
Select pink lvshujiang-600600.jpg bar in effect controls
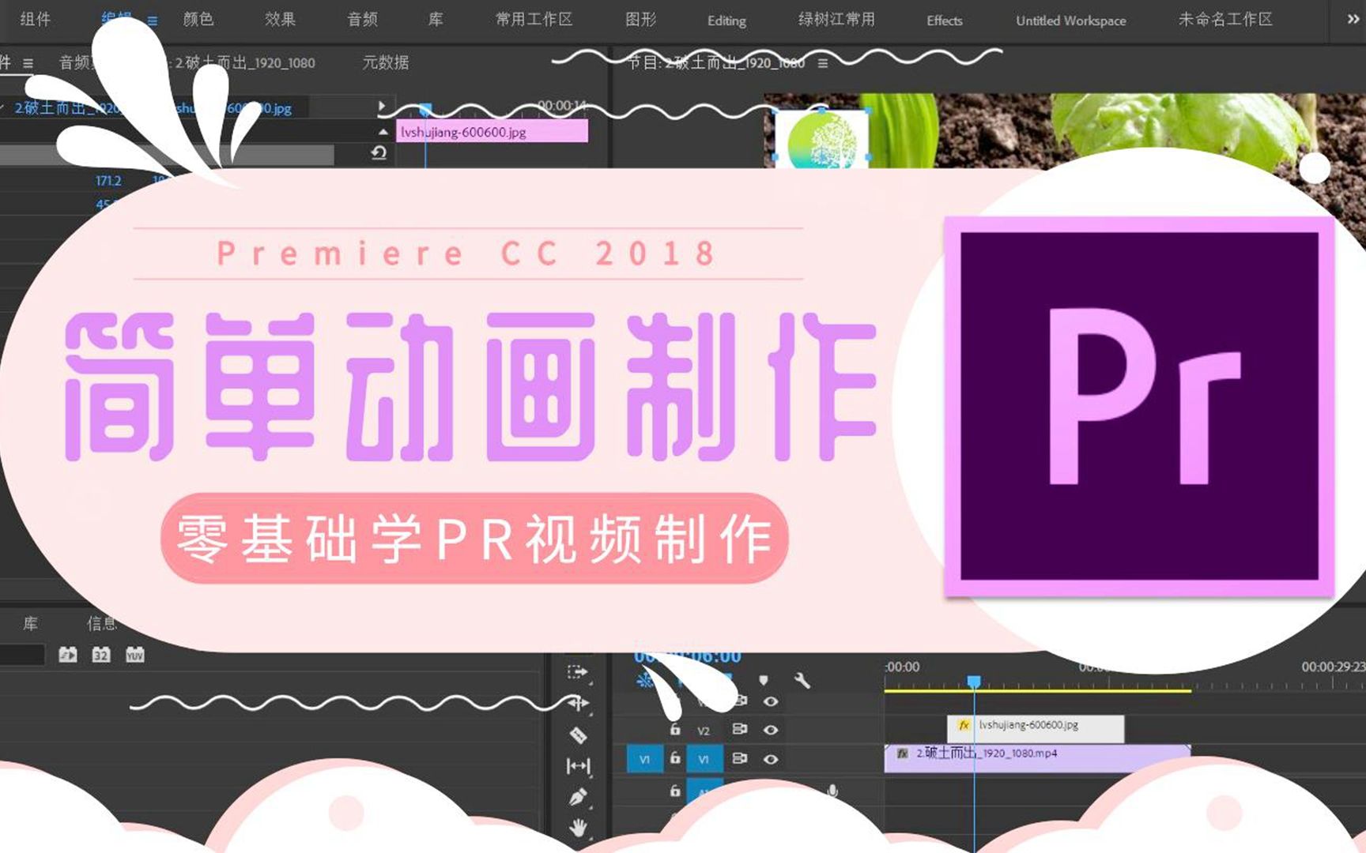[492, 132]
